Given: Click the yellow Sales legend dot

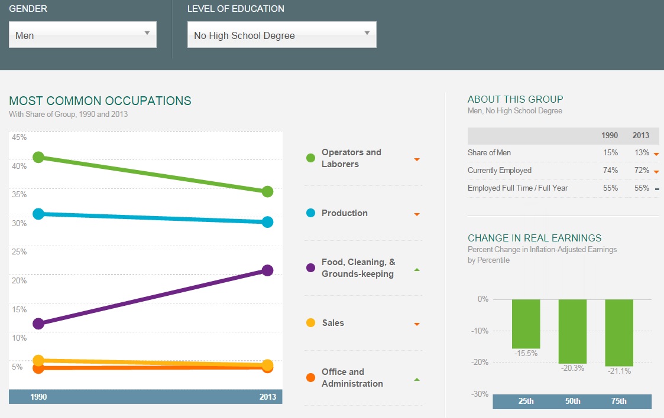Looking at the screenshot, I should (310, 323).
